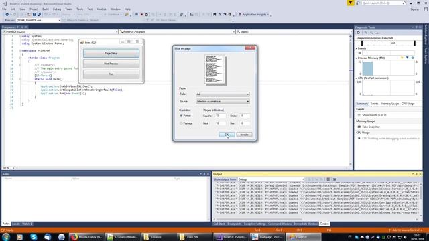Open the PrintPDF.Program class navigation dropdown
Viewport: 429px width, 241px height.
[177, 32]
